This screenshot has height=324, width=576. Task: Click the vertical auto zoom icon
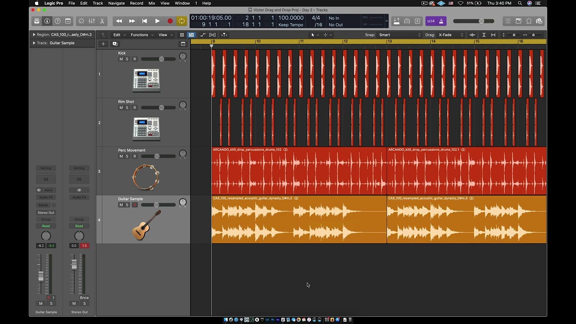coord(484,35)
